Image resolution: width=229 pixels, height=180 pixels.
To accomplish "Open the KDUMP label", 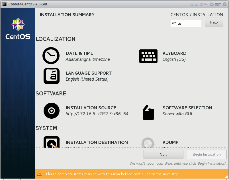I will [x=170, y=143].
